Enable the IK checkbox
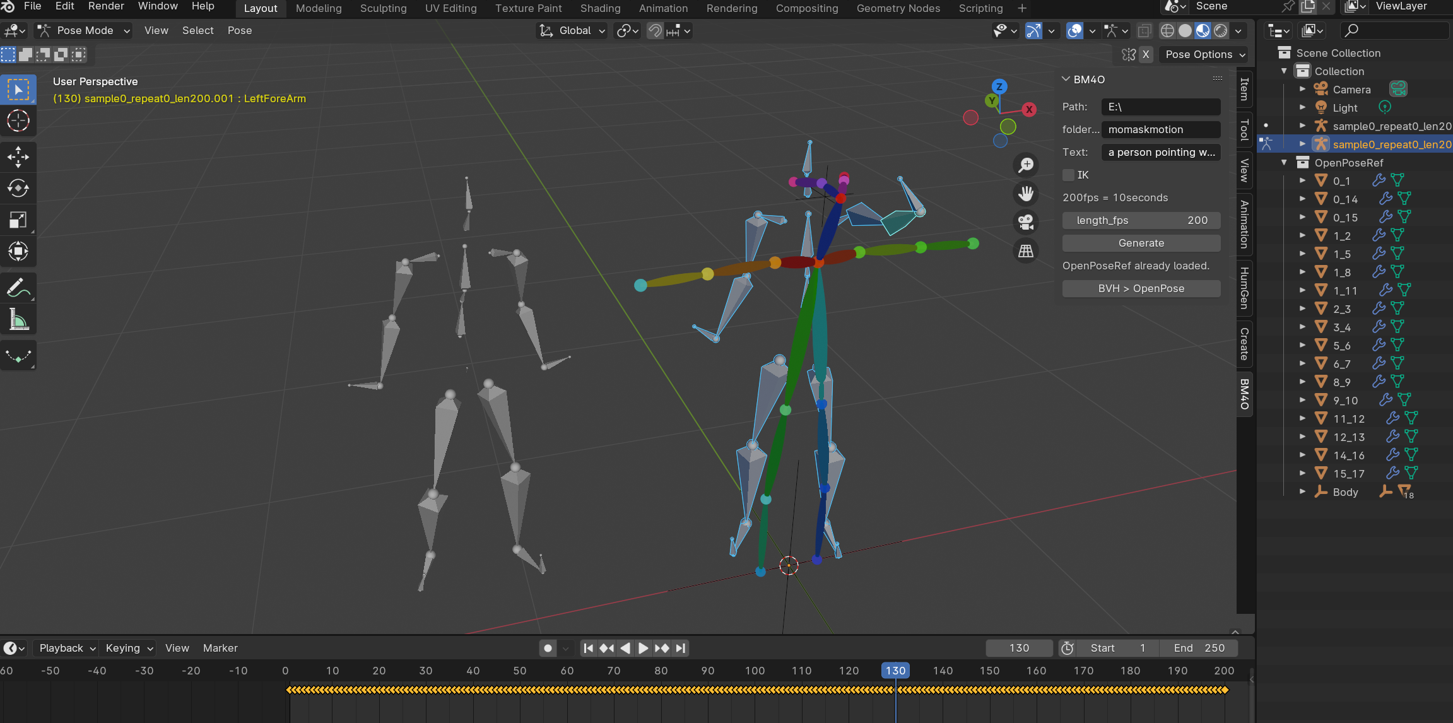 coord(1068,175)
